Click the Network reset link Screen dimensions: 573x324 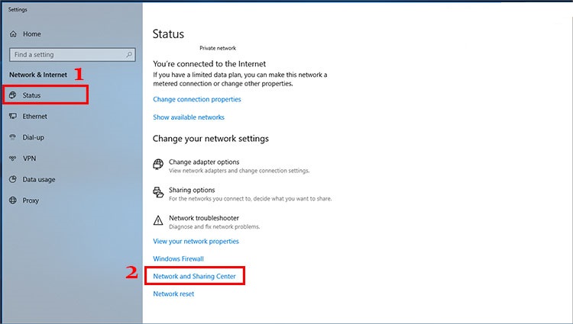(x=173, y=294)
